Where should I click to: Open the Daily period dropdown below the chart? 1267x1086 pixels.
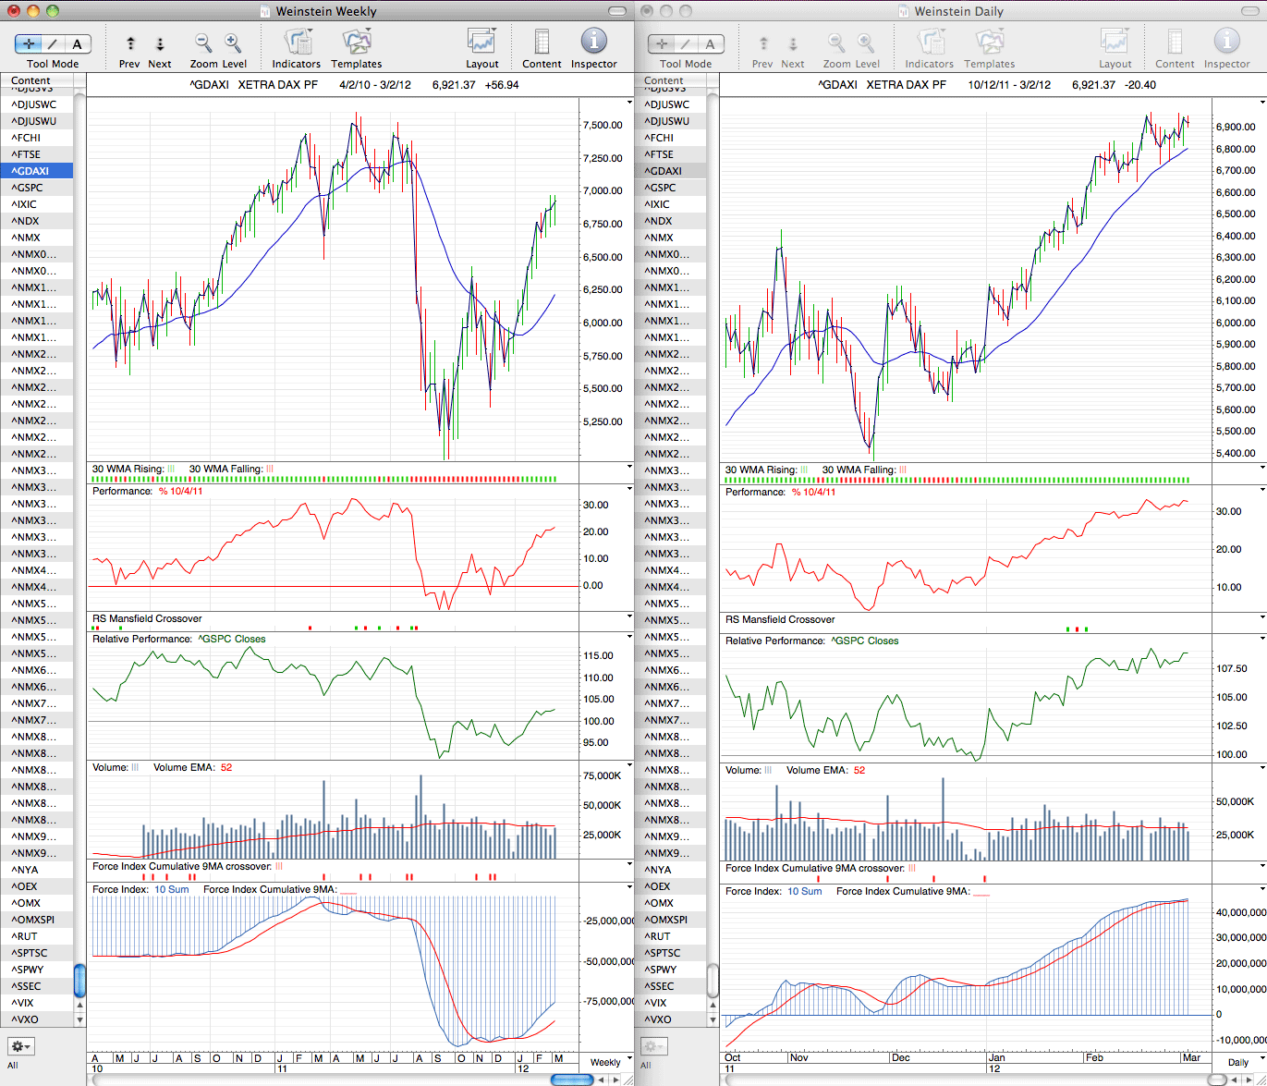click(1241, 1062)
